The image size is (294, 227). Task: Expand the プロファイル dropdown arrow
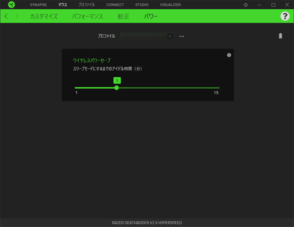pyautogui.click(x=170, y=36)
